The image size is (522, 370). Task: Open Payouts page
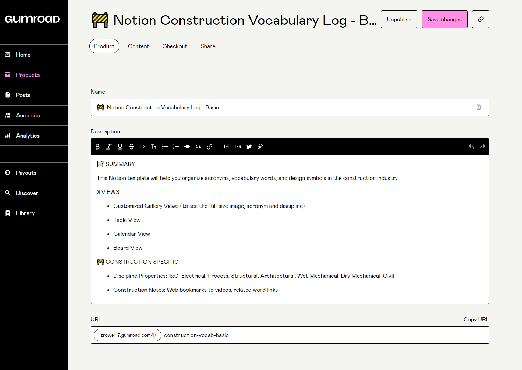[34, 173]
